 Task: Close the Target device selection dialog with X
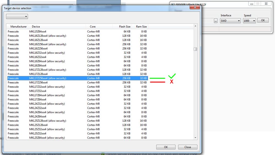pos(195,7)
